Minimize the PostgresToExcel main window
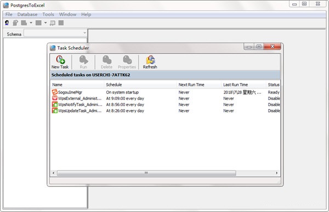 pyautogui.click(x=294, y=4)
